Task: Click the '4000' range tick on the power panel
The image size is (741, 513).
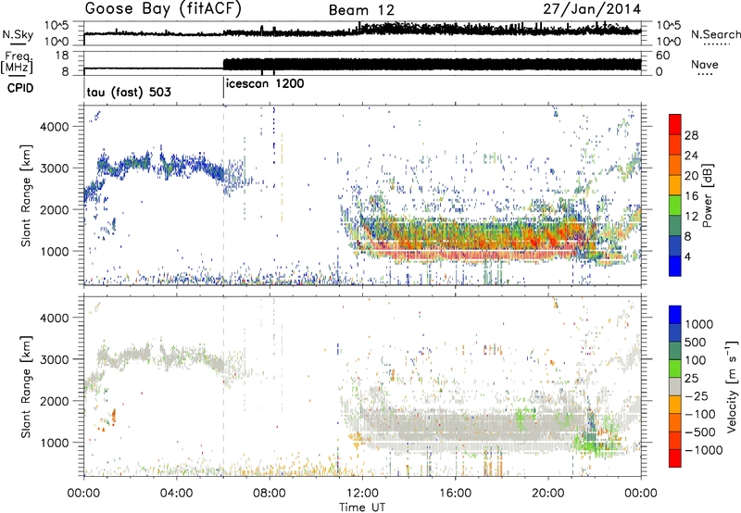Action: 54,127
